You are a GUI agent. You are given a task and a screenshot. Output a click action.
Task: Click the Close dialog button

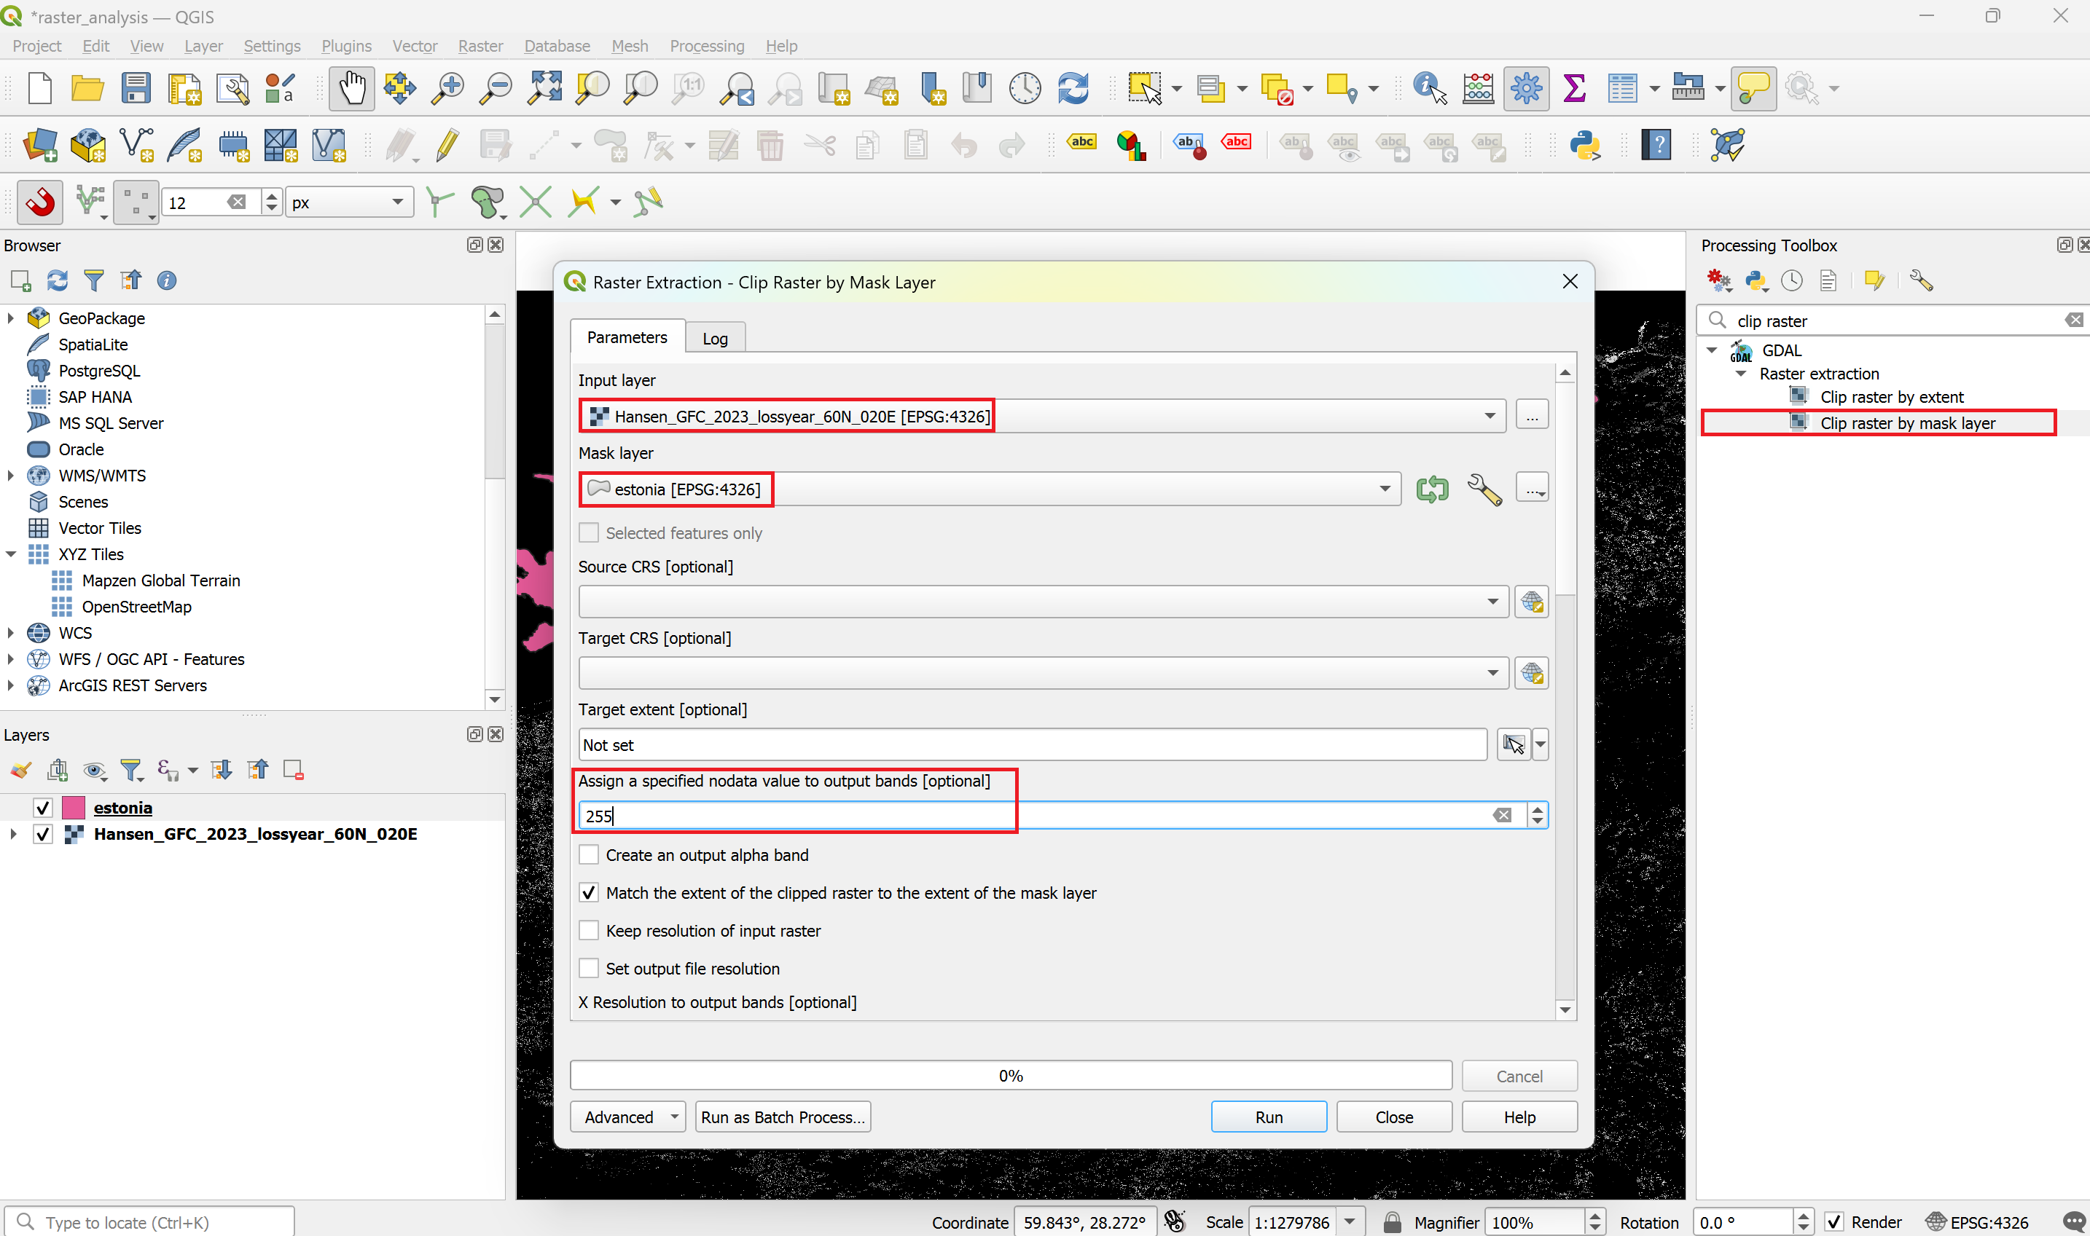[1393, 1117]
